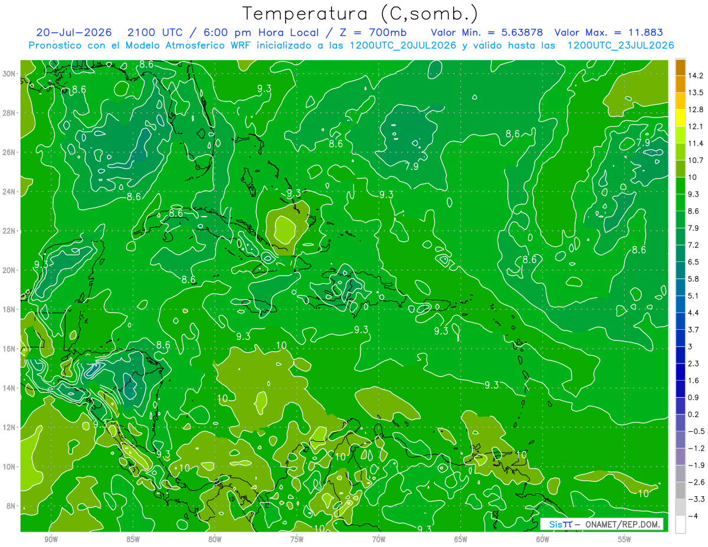
Task: Click the "14N" latitude label
Action: click(9, 388)
